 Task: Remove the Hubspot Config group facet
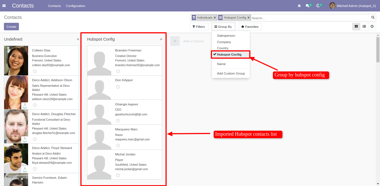coord(249,18)
